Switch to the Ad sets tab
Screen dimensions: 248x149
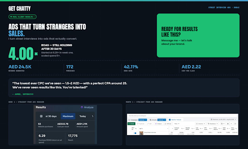(x=153, y=120)
